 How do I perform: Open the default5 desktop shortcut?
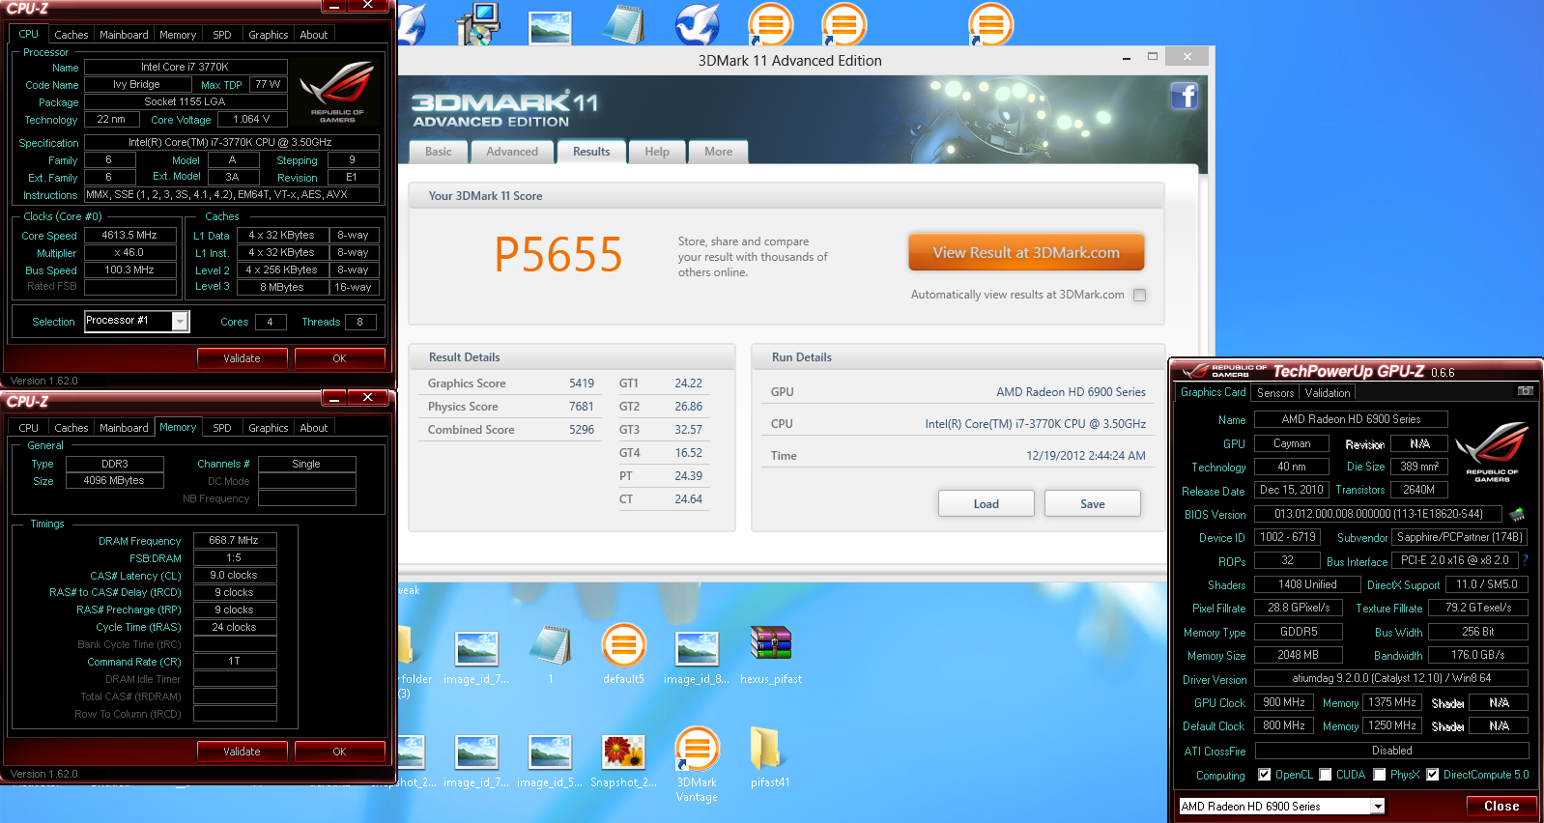pos(624,654)
